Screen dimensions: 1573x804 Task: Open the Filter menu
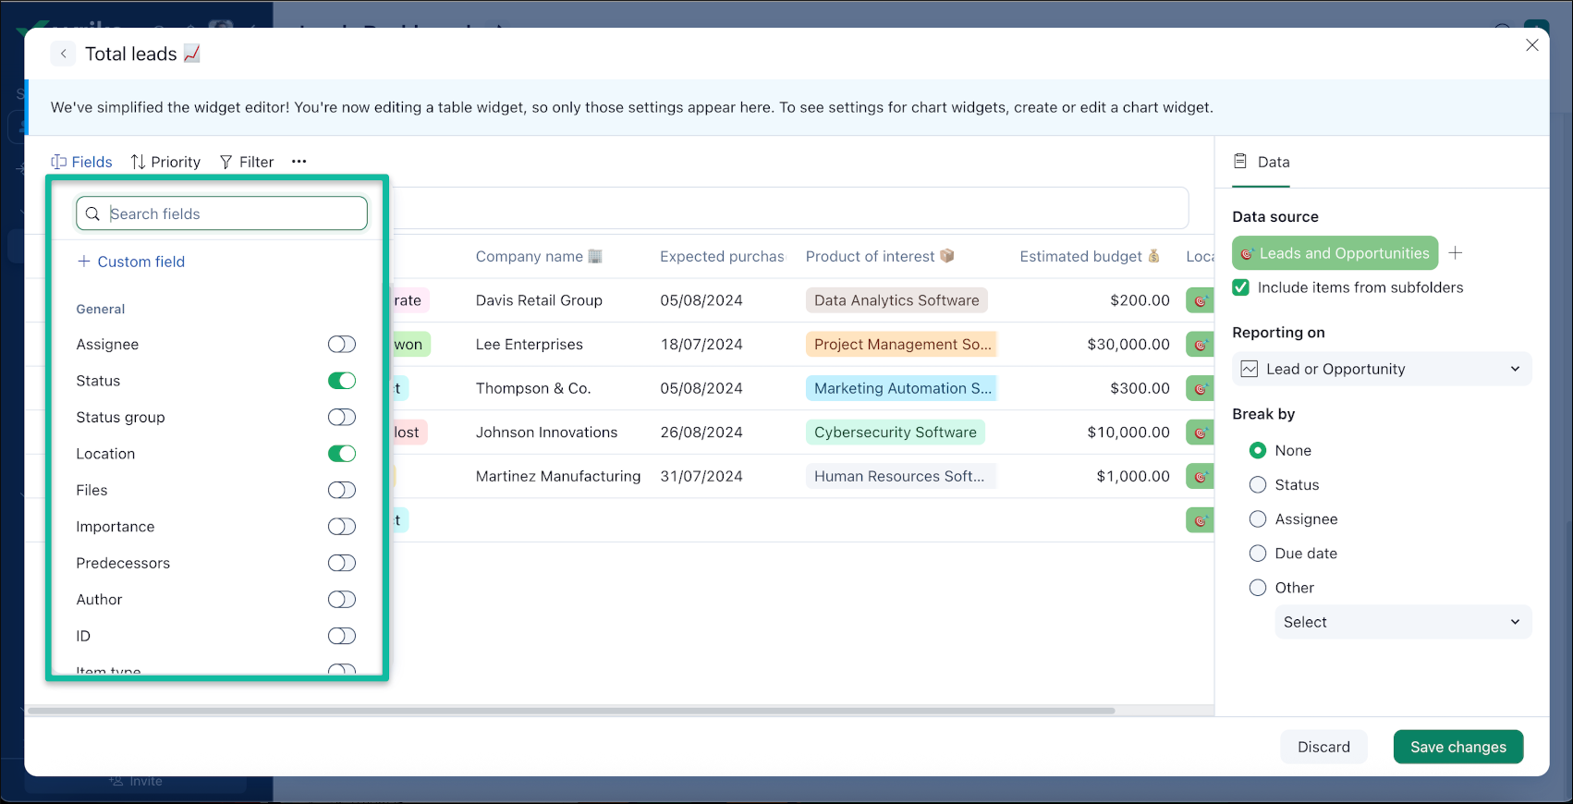click(x=247, y=162)
